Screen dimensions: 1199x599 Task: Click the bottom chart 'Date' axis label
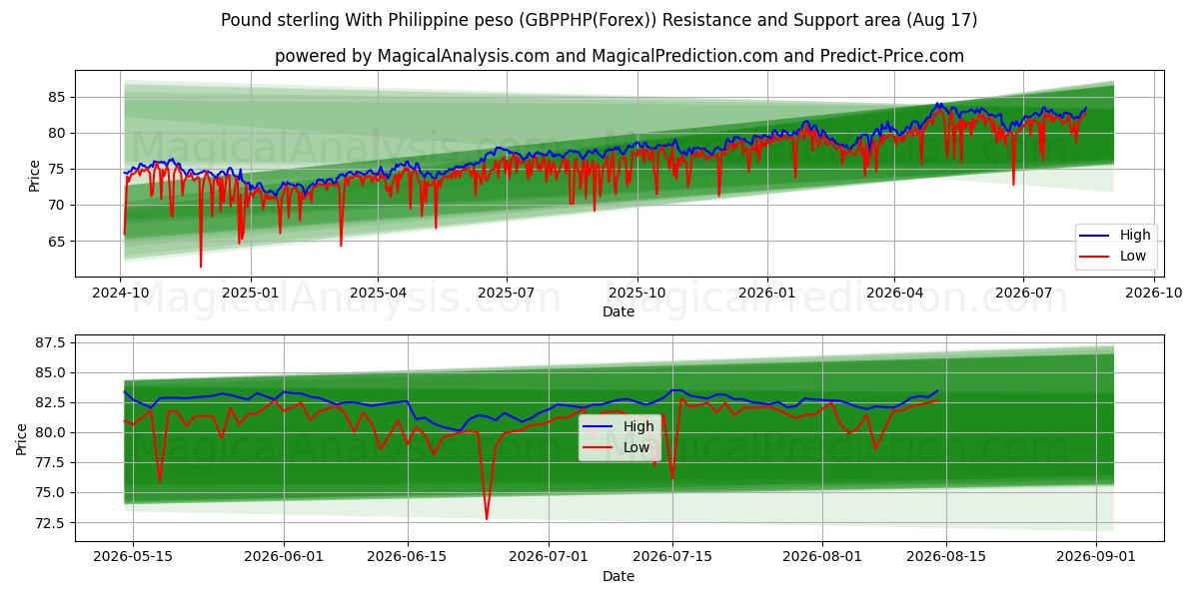point(618,576)
